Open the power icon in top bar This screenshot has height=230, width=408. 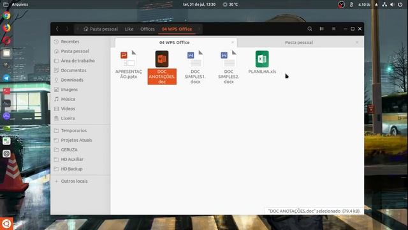(x=400, y=4)
